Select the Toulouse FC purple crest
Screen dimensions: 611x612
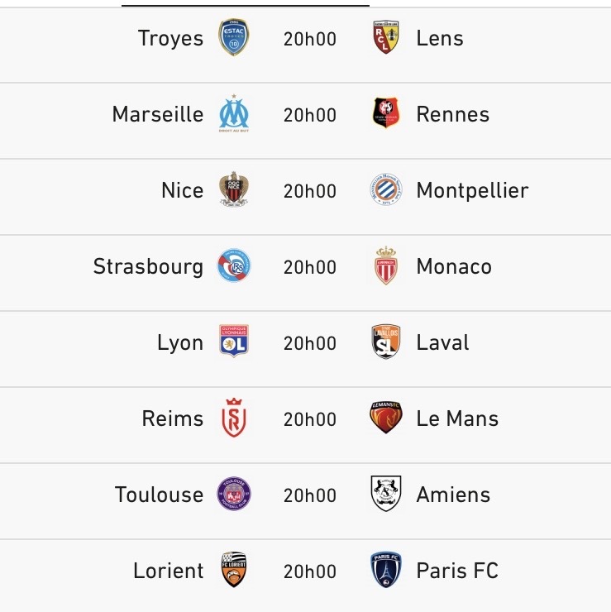click(233, 495)
